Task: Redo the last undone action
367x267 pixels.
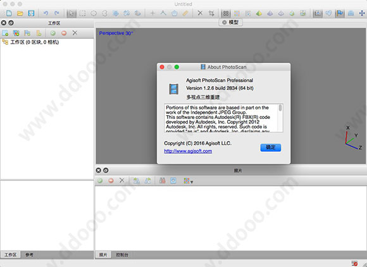Action: point(57,13)
